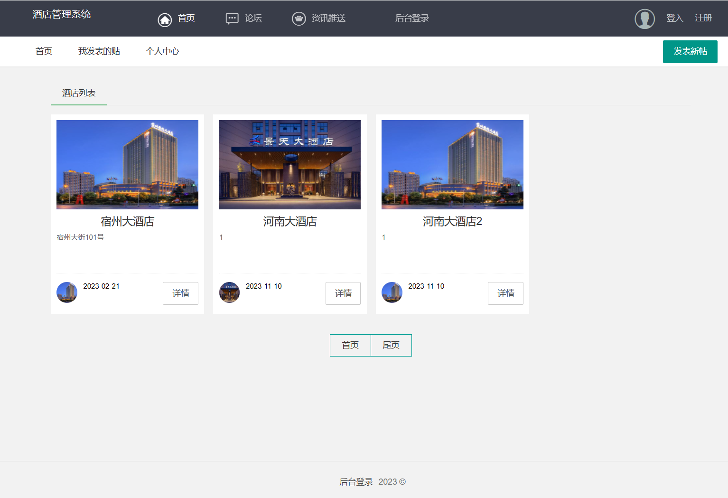
Task: Jump to 尾页 in pagination
Action: pyautogui.click(x=391, y=345)
